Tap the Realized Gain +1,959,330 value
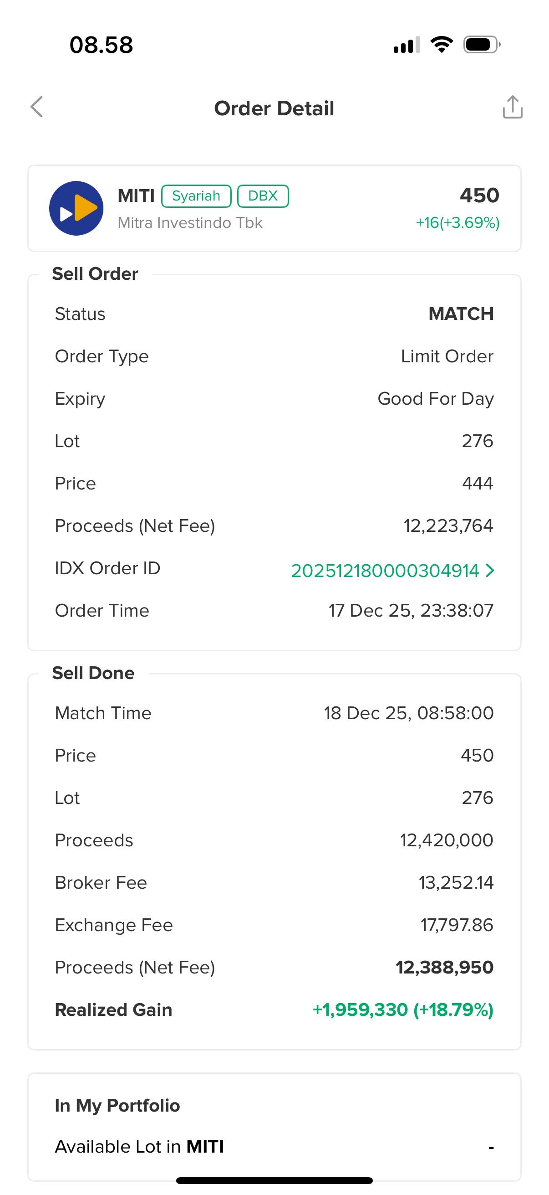The image size is (549, 1195). pos(402,1010)
